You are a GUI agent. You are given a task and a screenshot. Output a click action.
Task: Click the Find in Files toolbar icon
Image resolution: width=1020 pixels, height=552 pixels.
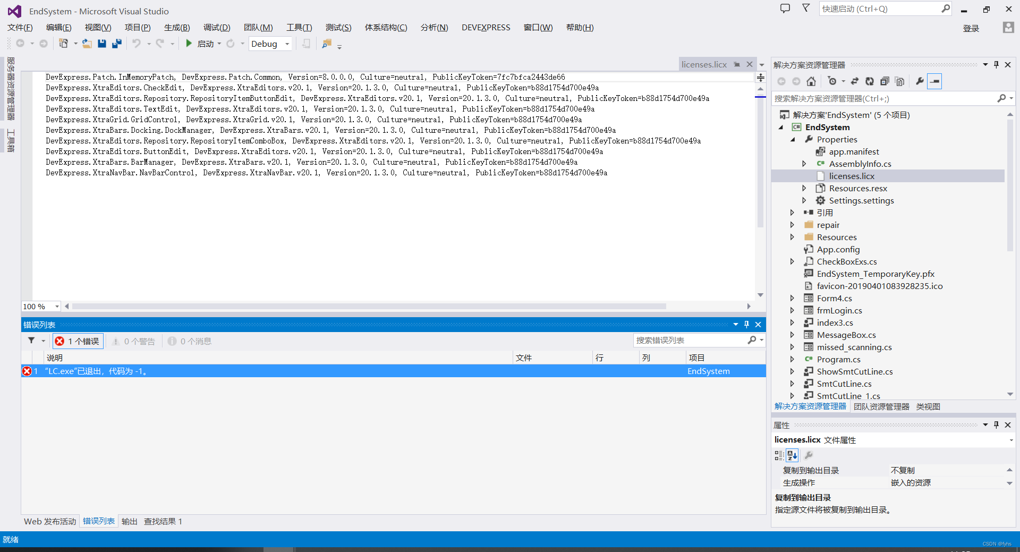(327, 44)
